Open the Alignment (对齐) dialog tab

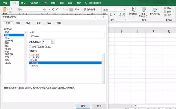(x=18, y=23)
